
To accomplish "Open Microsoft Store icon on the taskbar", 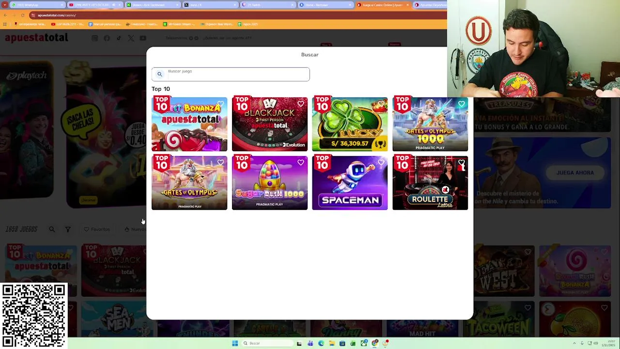I will pos(342,343).
